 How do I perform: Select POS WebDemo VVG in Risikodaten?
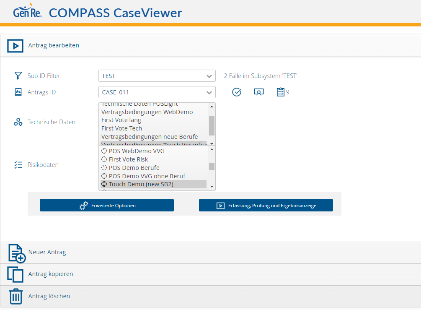[x=154, y=151]
